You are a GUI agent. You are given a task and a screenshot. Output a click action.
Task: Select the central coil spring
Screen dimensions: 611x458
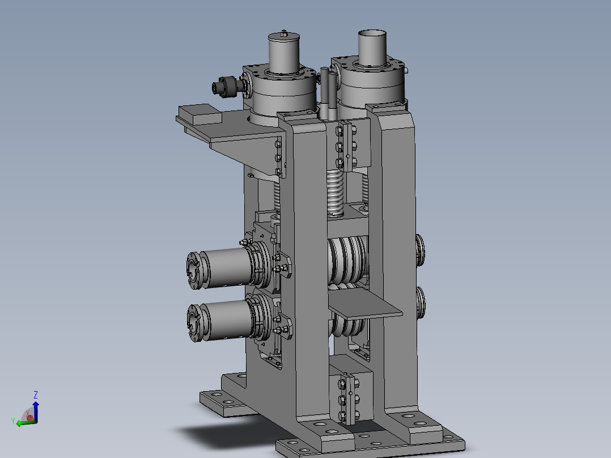coord(336,193)
